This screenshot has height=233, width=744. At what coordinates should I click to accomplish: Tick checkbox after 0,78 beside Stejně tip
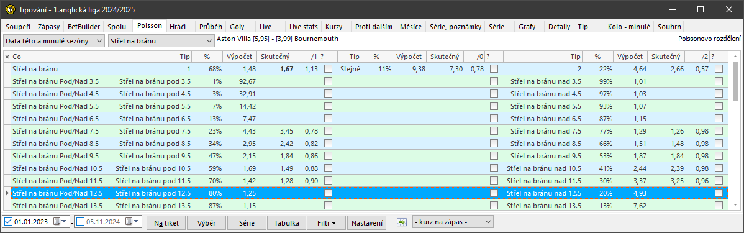coord(494,70)
